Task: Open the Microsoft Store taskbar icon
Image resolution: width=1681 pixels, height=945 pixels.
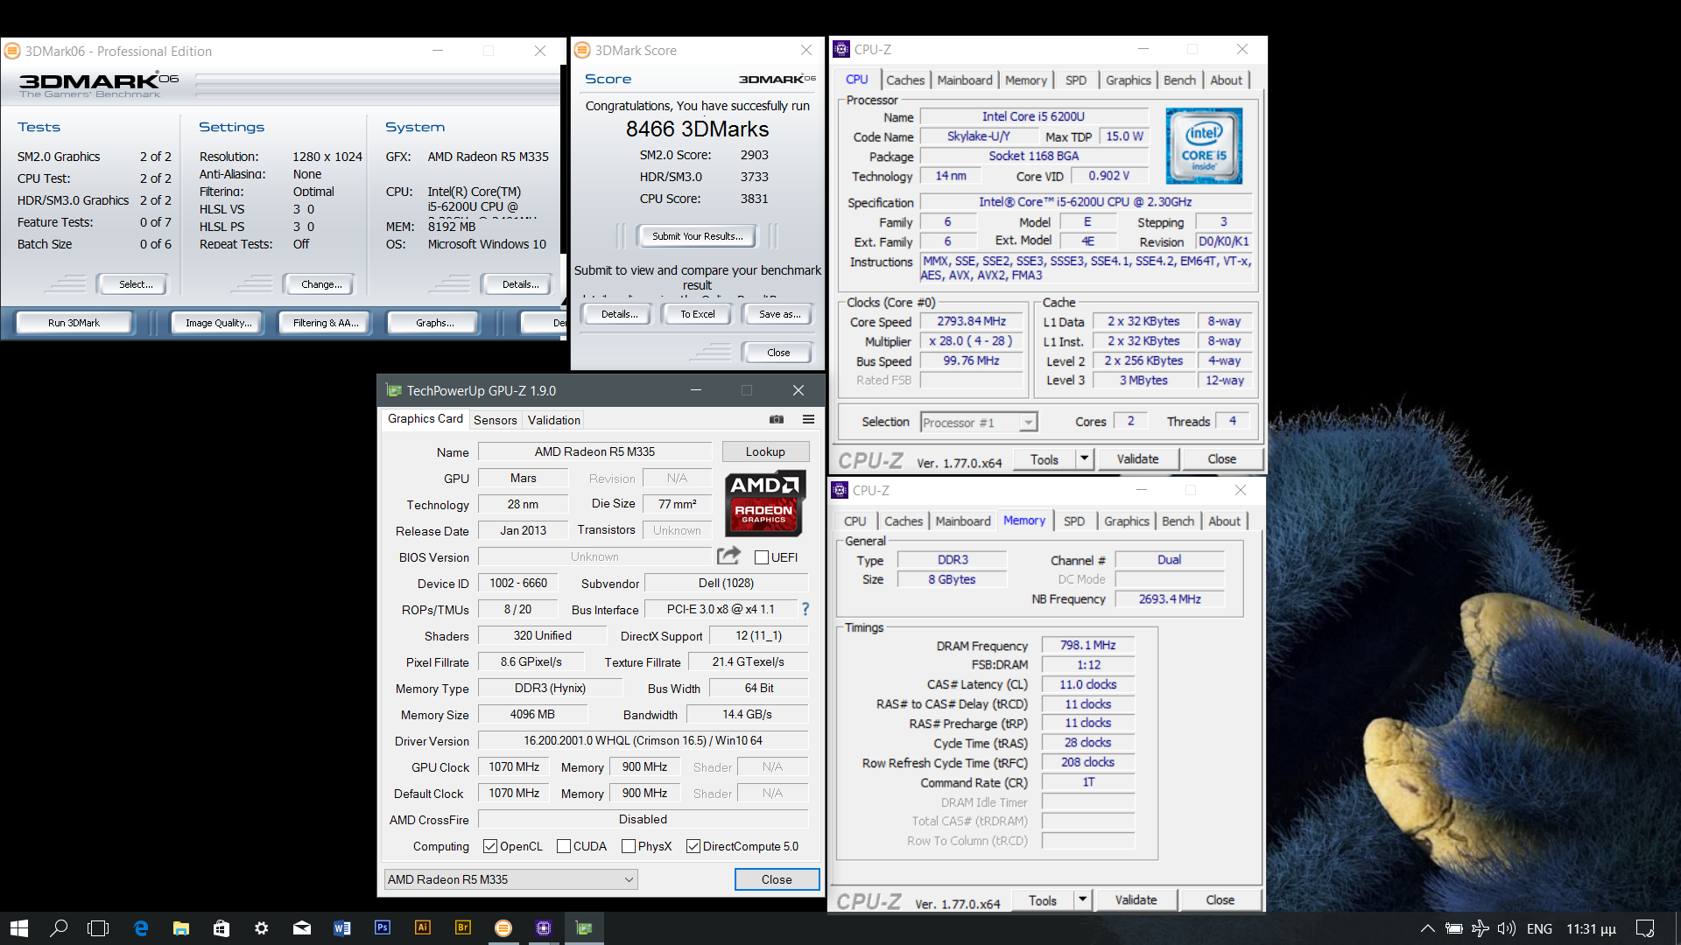Action: 222,928
